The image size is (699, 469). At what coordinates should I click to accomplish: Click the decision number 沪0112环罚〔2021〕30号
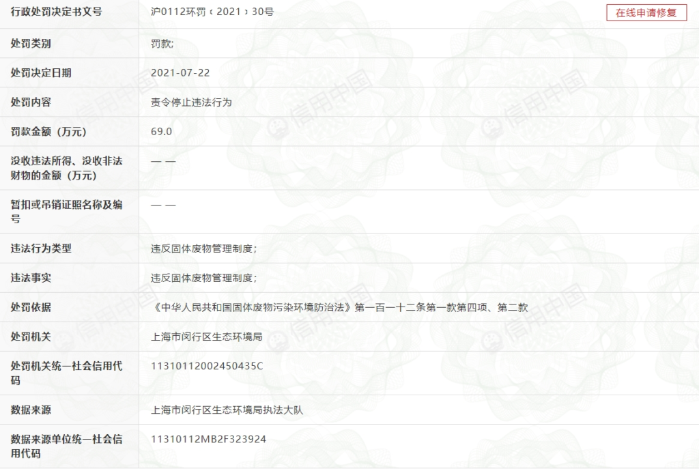tap(212, 12)
